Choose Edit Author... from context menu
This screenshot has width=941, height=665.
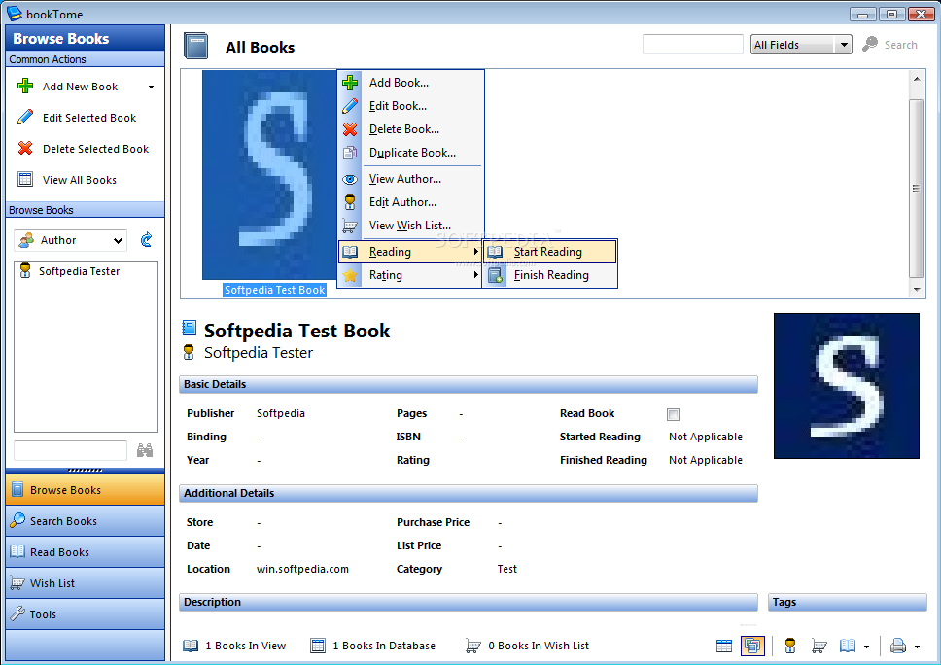coord(411,202)
